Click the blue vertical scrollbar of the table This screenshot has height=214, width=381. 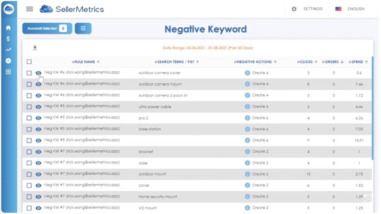coord(372,108)
